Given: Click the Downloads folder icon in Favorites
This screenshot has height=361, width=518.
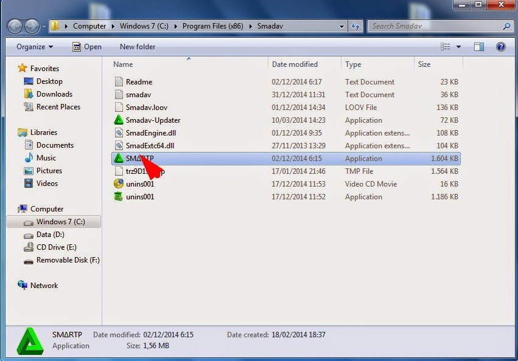Looking at the screenshot, I should (29, 94).
